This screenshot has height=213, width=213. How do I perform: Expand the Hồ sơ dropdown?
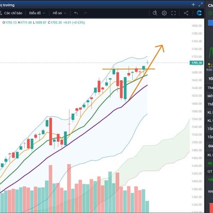pyautogui.click(x=59, y=13)
